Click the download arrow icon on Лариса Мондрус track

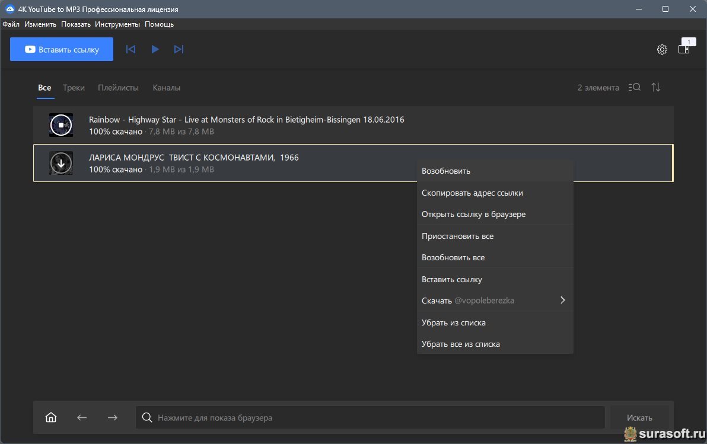tap(61, 163)
